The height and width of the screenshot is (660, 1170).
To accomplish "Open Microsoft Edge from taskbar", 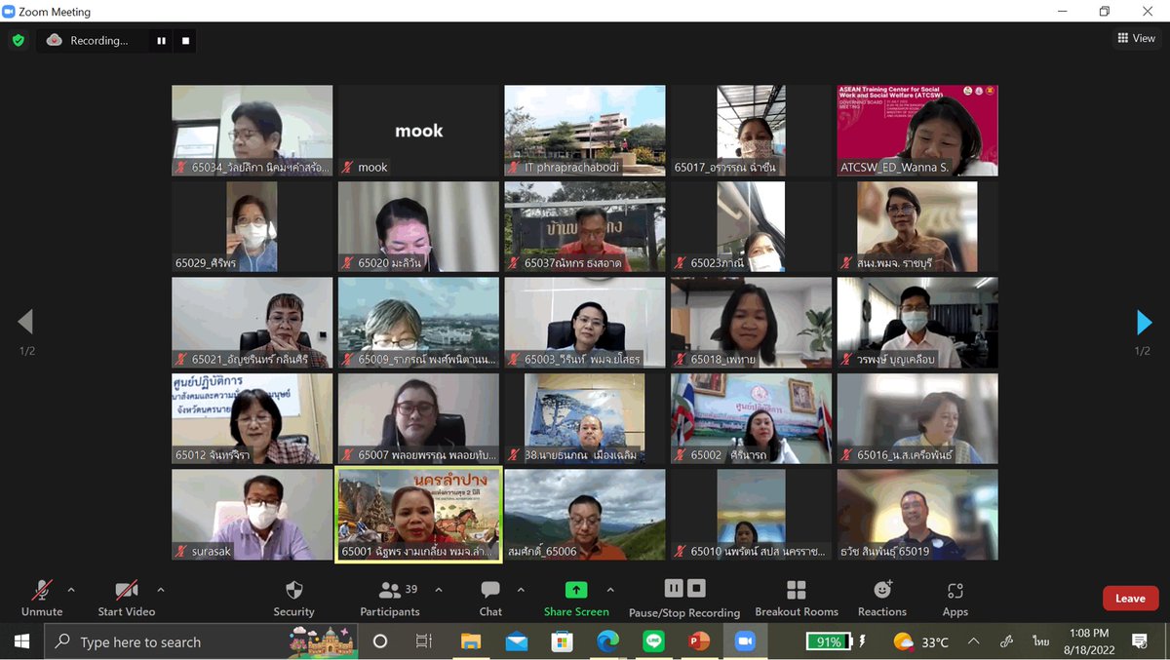I will 607,641.
